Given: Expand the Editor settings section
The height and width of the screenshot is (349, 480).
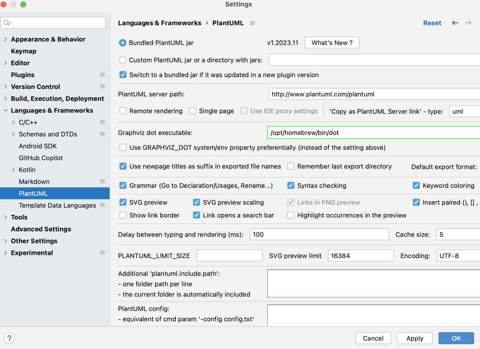Looking at the screenshot, I should (x=6, y=63).
